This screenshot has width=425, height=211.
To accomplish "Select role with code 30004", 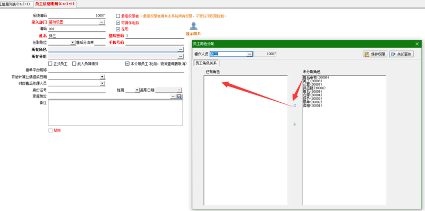I will tap(312, 95).
